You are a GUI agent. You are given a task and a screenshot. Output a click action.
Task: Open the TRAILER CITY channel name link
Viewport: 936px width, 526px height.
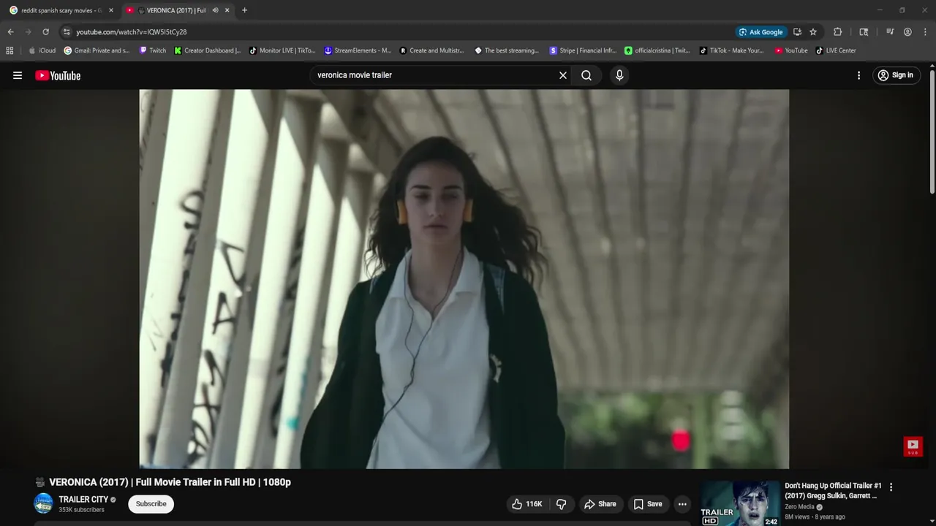[83, 500]
